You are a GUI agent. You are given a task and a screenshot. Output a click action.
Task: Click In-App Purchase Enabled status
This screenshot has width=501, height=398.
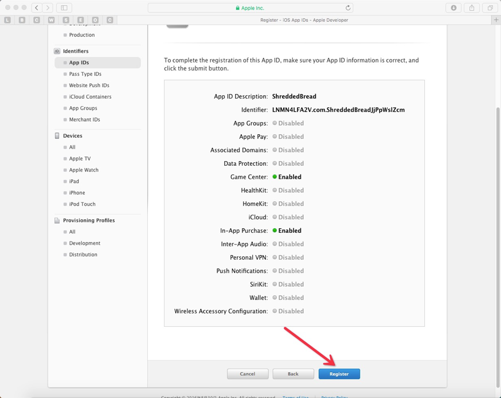[x=287, y=231]
